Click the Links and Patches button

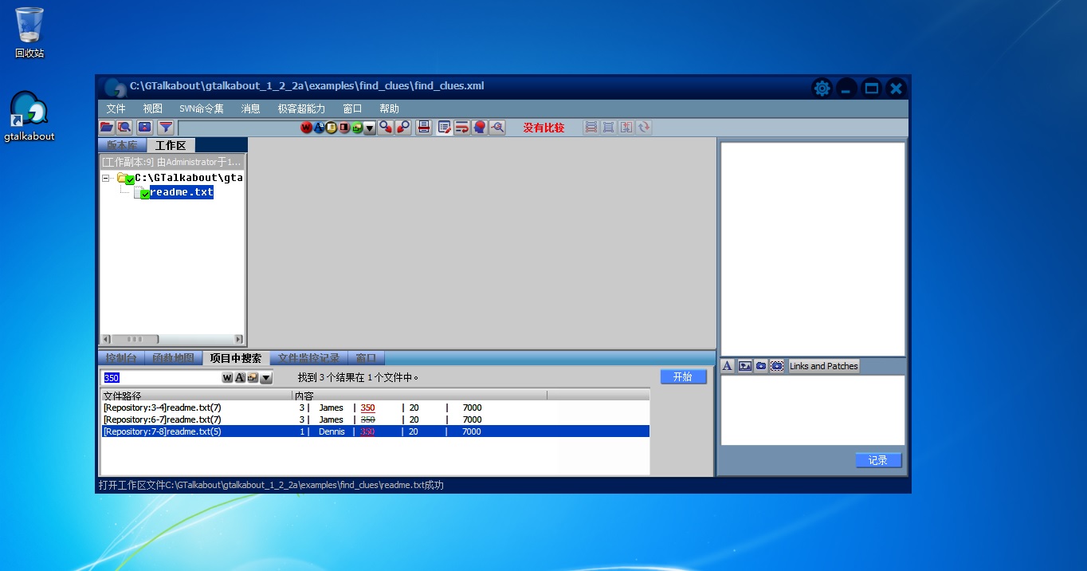824,366
